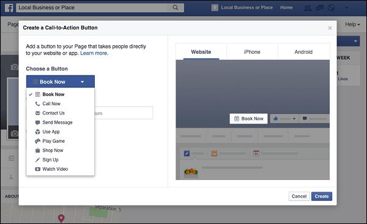Switch to the iPhone preview tab

pyautogui.click(x=252, y=52)
